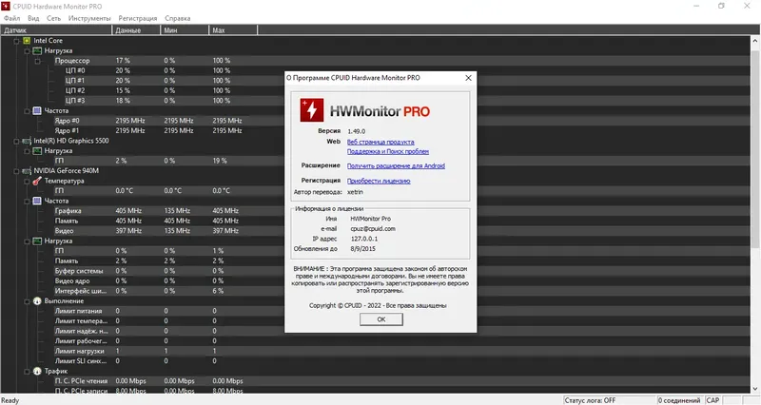Click the Данные column header
Viewport: 761px width, 405px height.
[136, 30]
